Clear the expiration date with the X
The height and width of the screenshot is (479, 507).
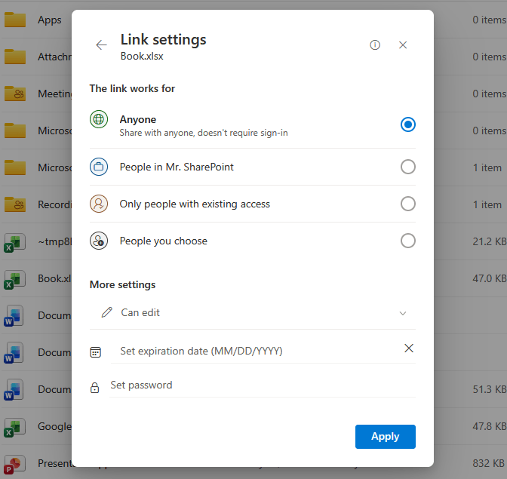(x=409, y=348)
